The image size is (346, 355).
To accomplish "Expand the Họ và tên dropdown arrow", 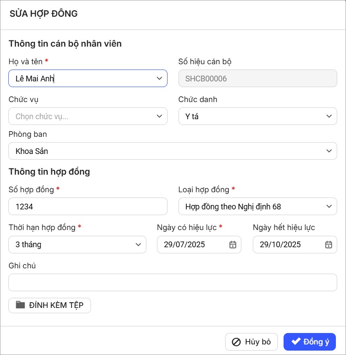I will 159,78.
